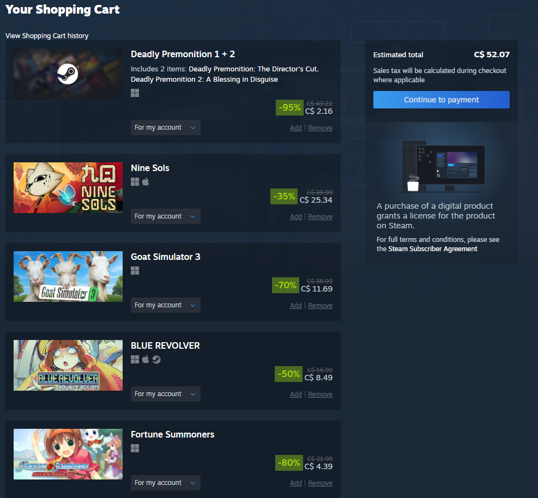The height and width of the screenshot is (498, 538).
Task: Open View Shopping Cart history link
Action: pos(47,35)
